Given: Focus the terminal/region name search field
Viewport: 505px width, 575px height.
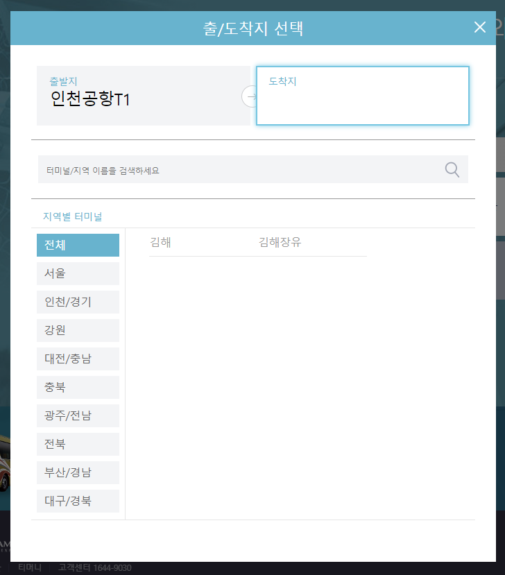Looking at the screenshot, I should point(253,169).
